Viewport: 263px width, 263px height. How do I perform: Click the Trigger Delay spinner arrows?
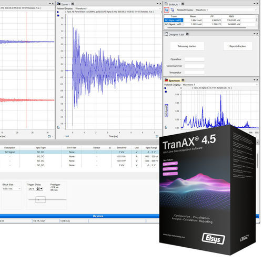[38, 189]
